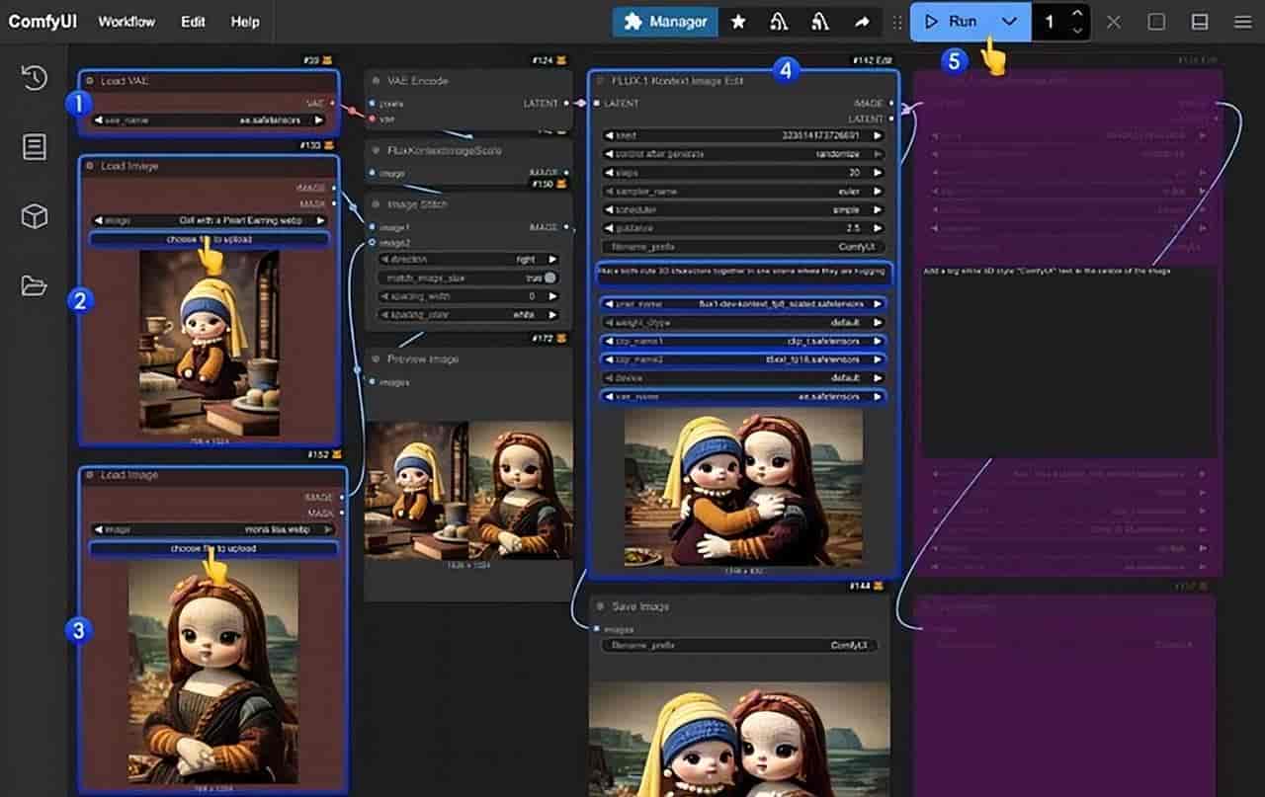1265x797 pixels.
Task: Toggle the match_image_size switch
Action: (x=549, y=279)
